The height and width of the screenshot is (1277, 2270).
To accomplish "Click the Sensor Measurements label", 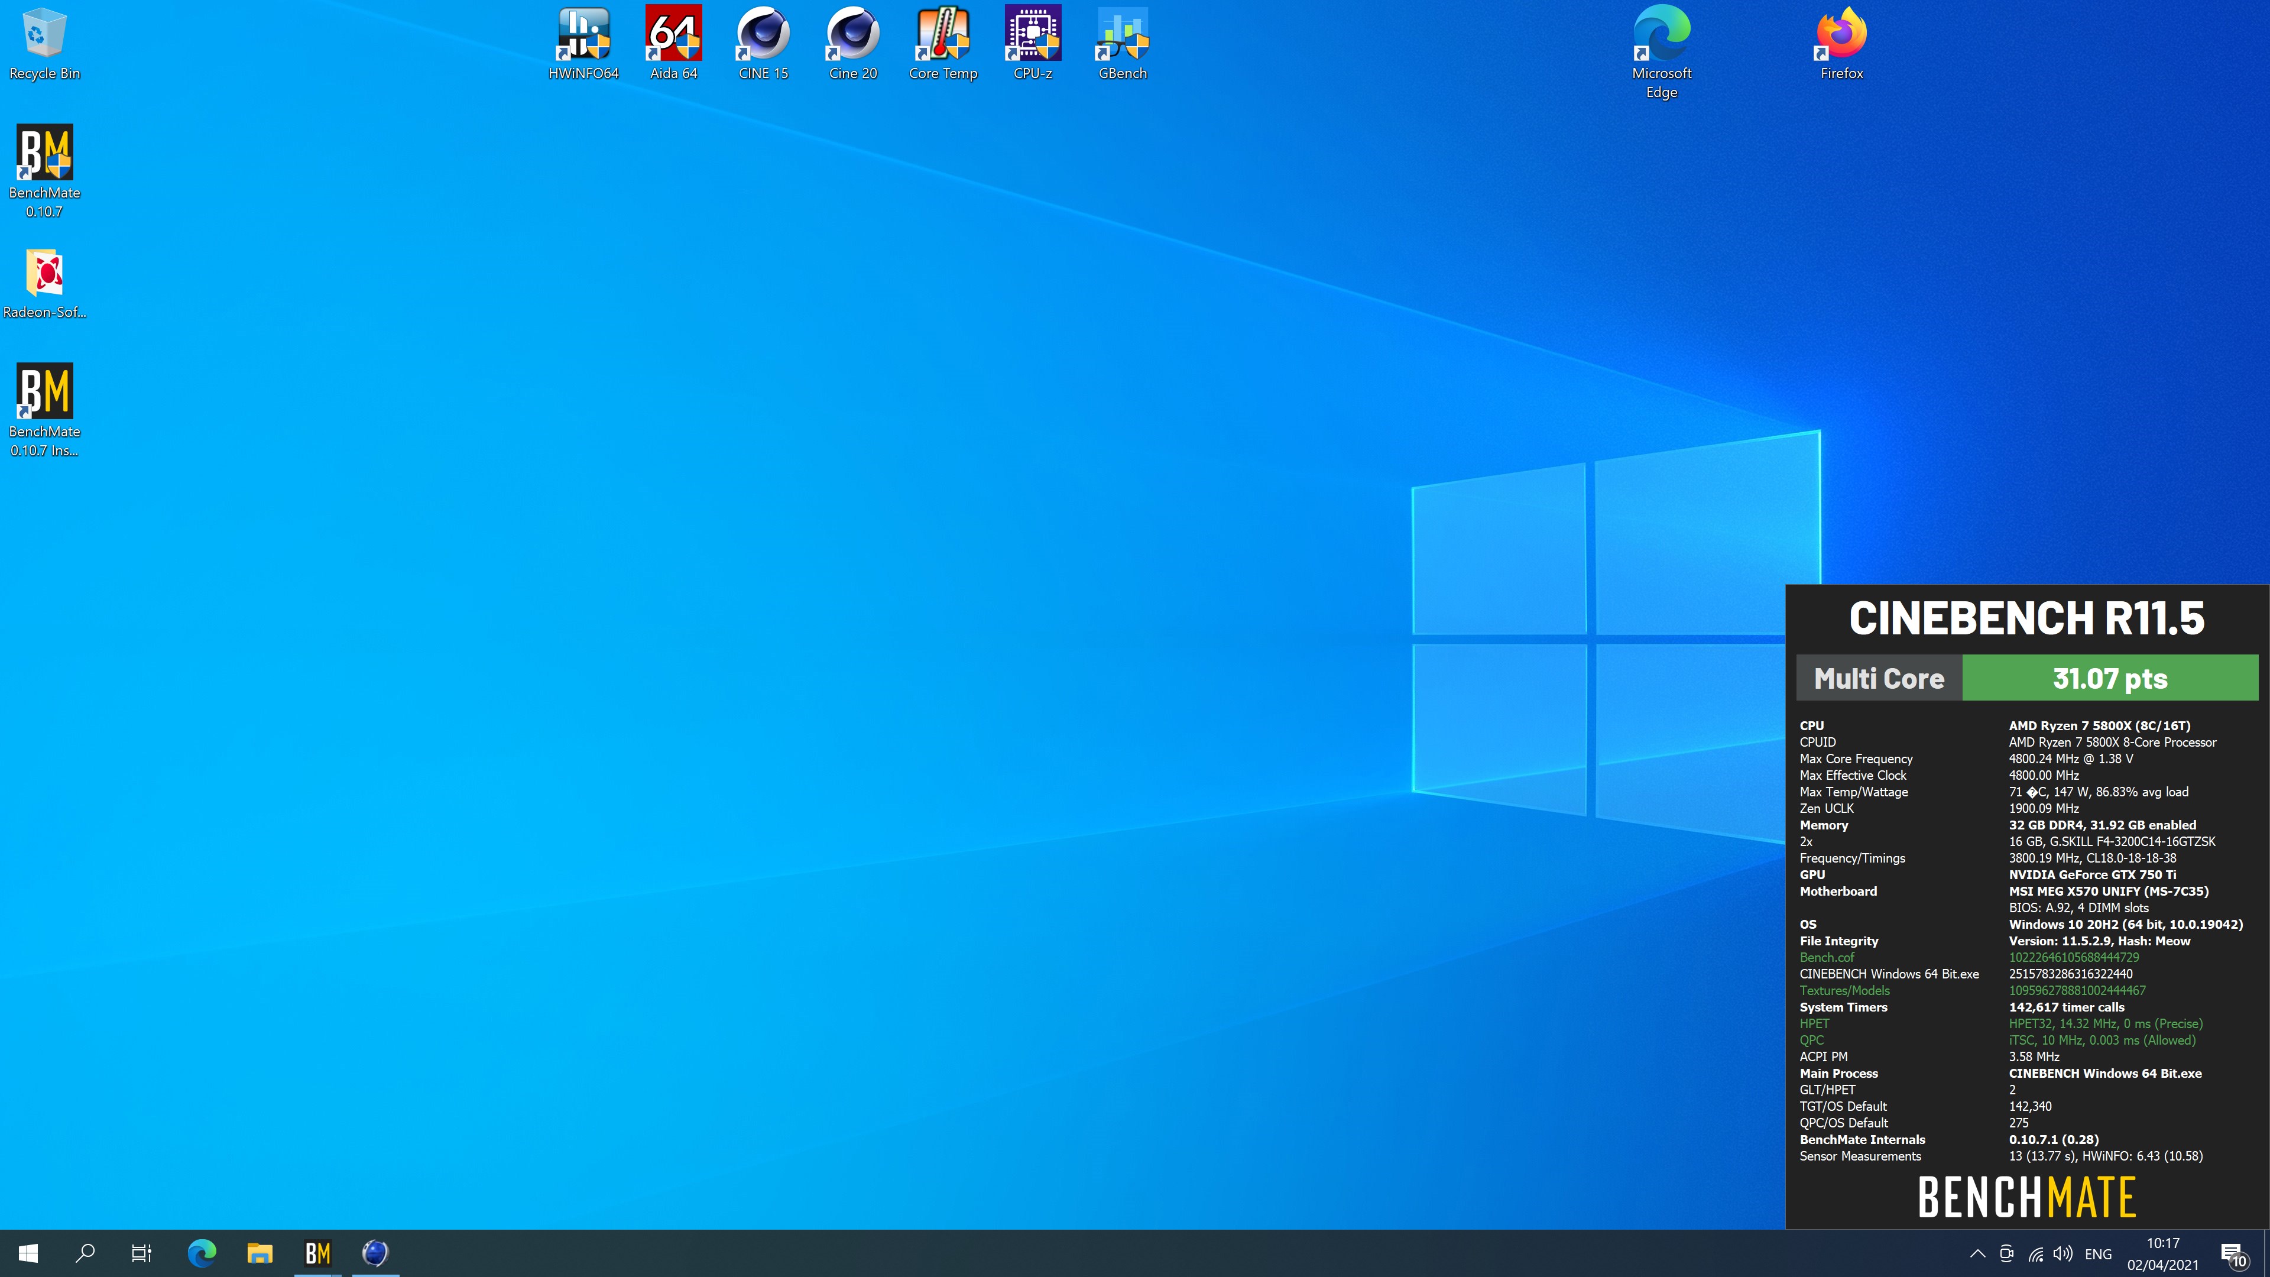I will point(1859,1156).
